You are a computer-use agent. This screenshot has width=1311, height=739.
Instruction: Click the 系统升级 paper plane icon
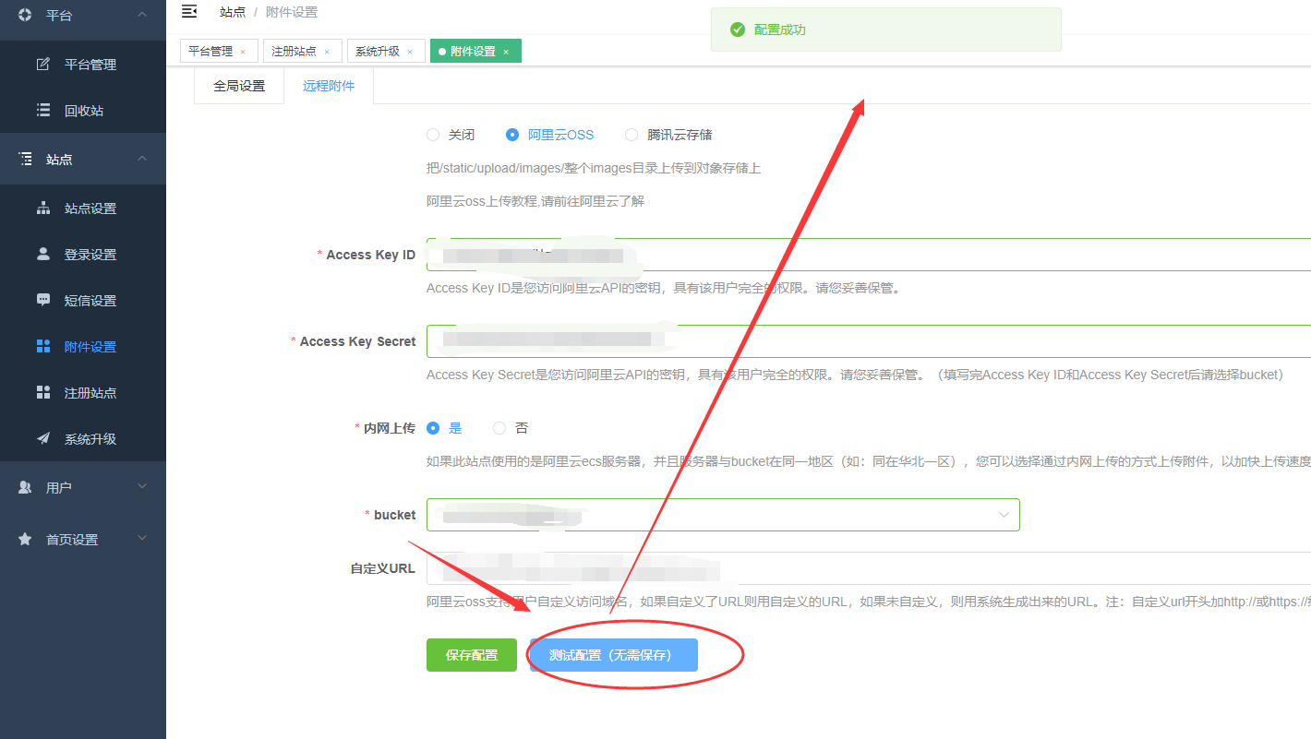tap(43, 439)
